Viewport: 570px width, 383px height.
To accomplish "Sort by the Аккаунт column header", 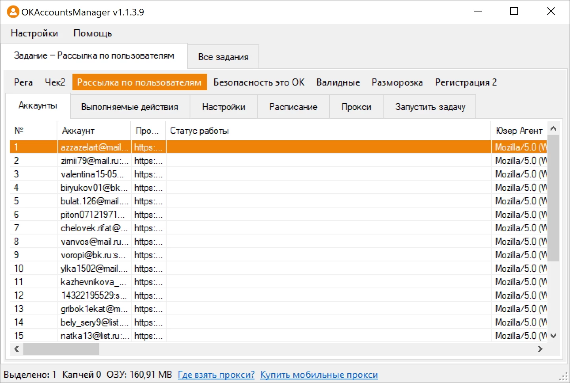I will [x=94, y=130].
